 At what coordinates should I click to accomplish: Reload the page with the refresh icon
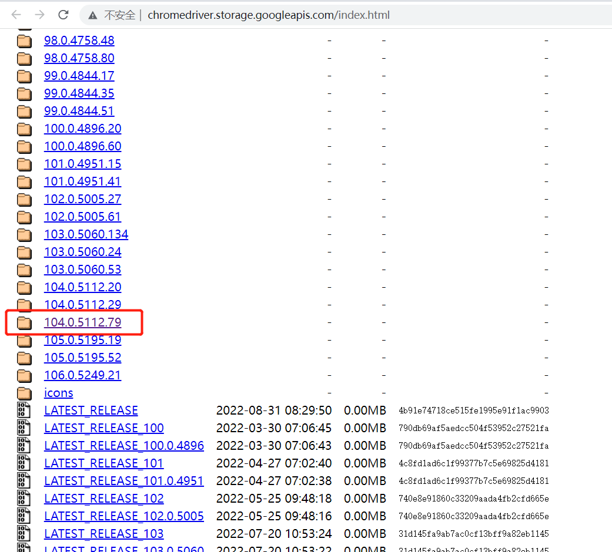(x=63, y=15)
